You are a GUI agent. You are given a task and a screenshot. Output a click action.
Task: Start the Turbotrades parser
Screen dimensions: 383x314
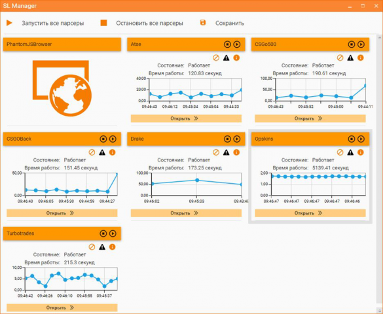[113, 234]
